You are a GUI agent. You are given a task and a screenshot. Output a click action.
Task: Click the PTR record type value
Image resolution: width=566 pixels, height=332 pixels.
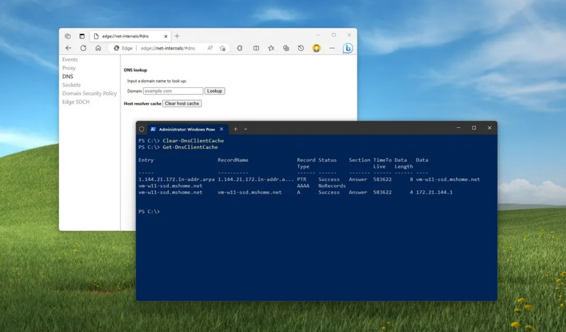(301, 179)
